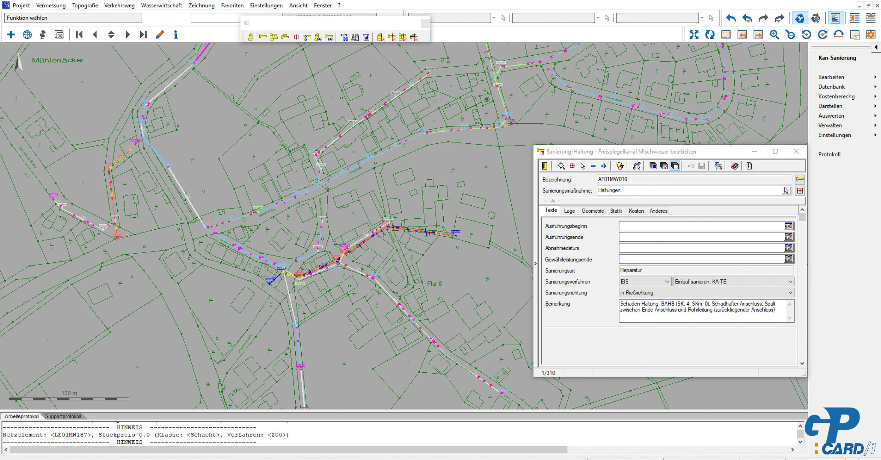Image resolution: width=881 pixels, height=460 pixels.
Task: Open the Wasserwirtschaft menu
Action: pyautogui.click(x=161, y=5)
